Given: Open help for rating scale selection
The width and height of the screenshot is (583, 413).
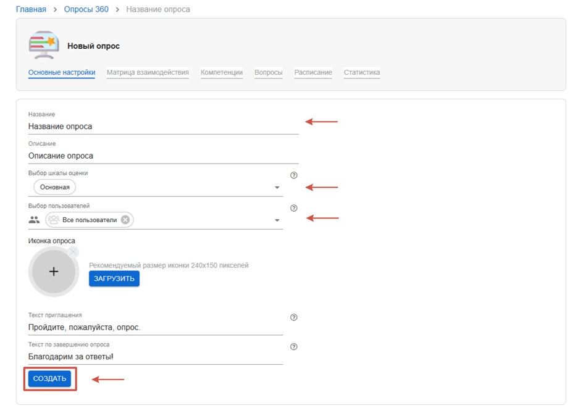Looking at the screenshot, I should (x=293, y=175).
